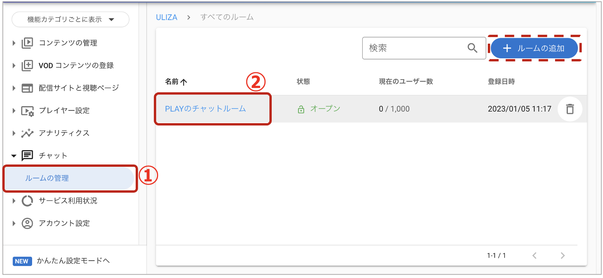Expand the アカウント設定 tree arrow
This screenshot has height=278, width=603.
14,223
